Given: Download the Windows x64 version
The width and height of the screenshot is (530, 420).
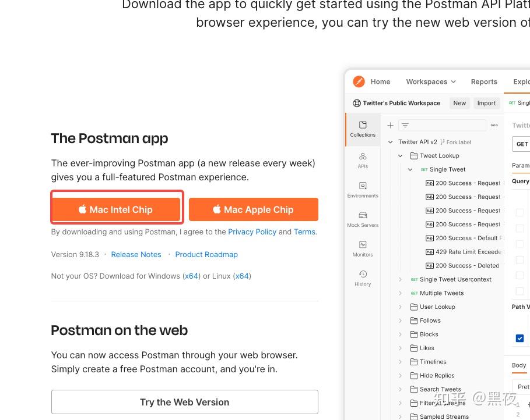Looking at the screenshot, I should tap(192, 276).
